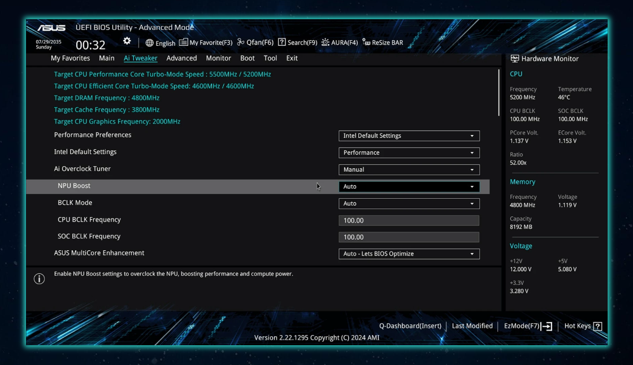Click the Hot Keys question mark icon
This screenshot has width=633, height=365.
pyautogui.click(x=598, y=326)
